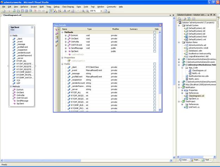Click the new property icon in Class Details sidebar
Screen dimensions: 220x167
57,37
